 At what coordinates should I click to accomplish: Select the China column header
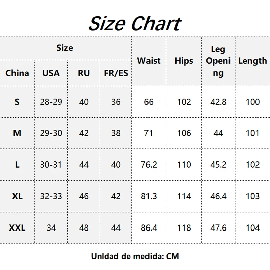(17, 73)
